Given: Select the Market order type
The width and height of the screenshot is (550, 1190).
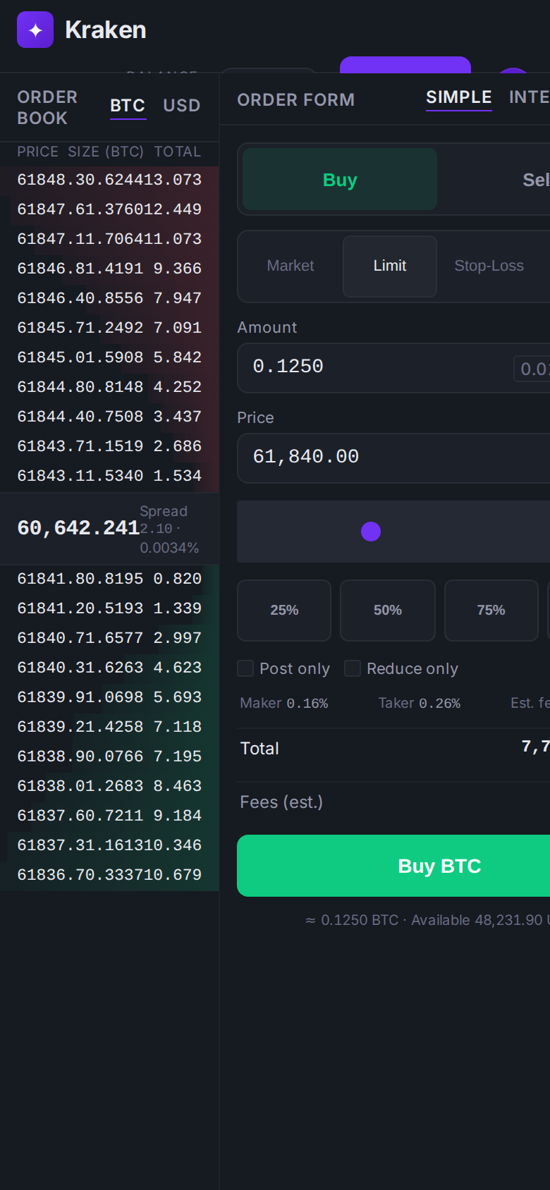Looking at the screenshot, I should (291, 266).
